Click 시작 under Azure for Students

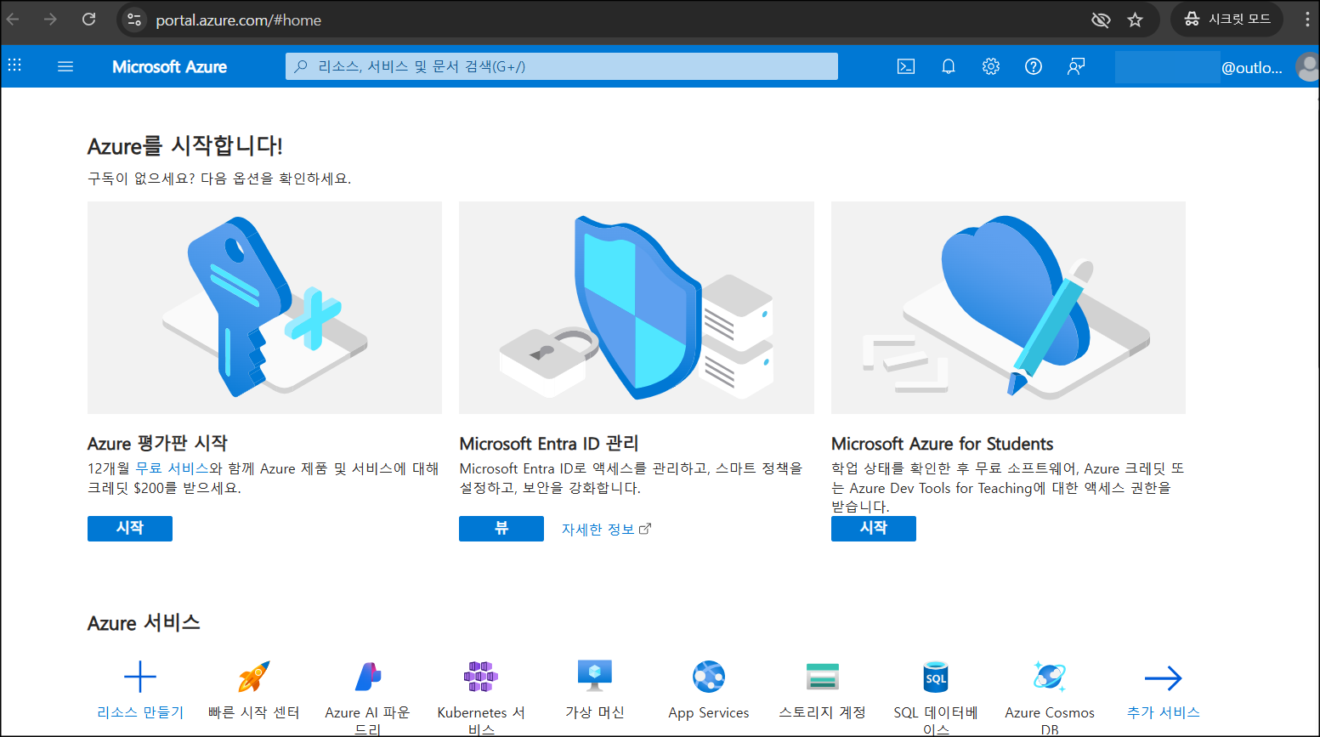[874, 528]
